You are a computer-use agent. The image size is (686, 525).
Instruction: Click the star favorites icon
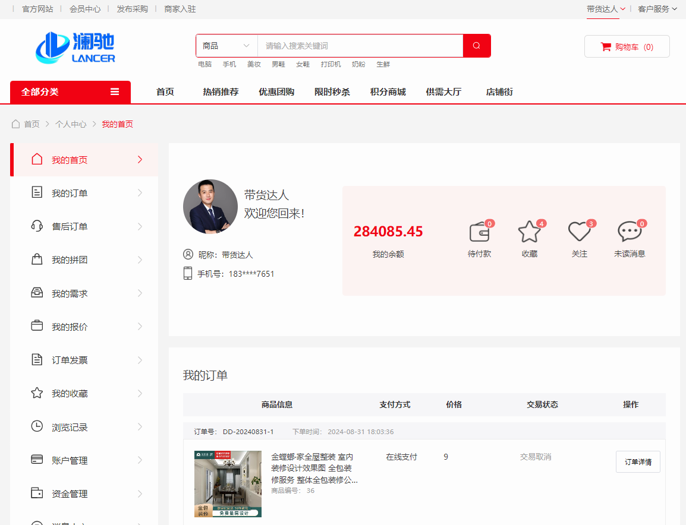pyautogui.click(x=529, y=232)
